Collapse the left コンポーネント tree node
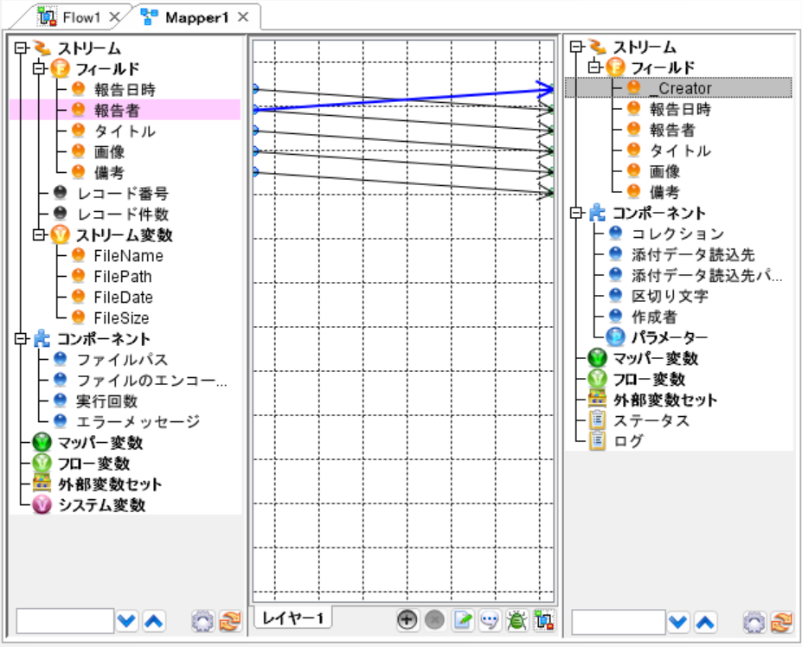 click(x=22, y=339)
